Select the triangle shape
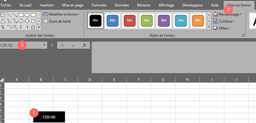The width and height of the screenshot is (256, 123). pos(3,21)
